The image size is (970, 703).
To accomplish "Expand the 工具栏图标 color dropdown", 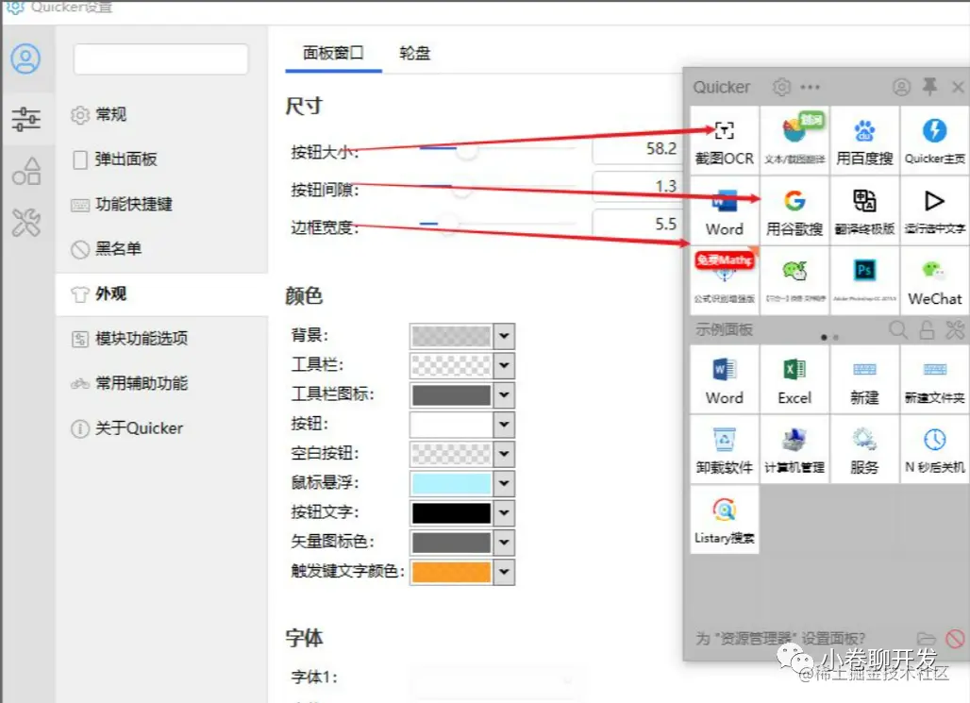I will point(504,394).
